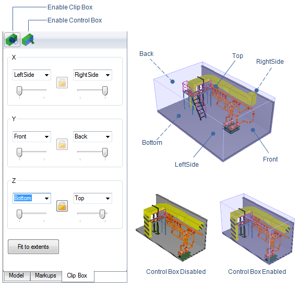Click the Back slider handle

(x=105, y=153)
